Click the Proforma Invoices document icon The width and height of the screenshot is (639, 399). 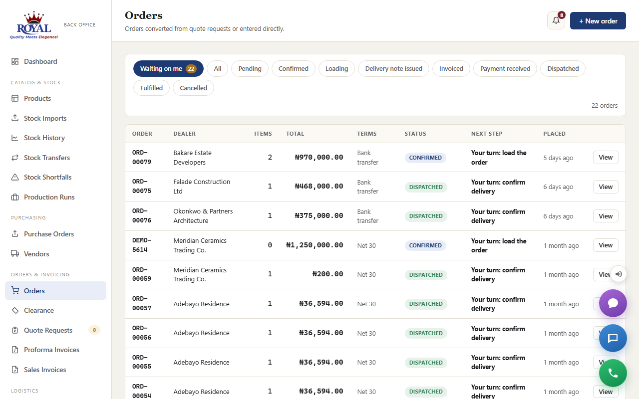[15, 350]
